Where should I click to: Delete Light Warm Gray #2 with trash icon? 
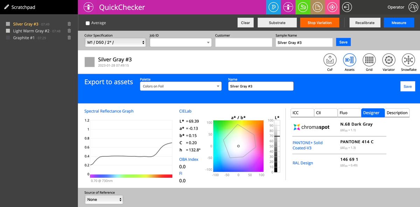pyautogui.click(x=69, y=31)
